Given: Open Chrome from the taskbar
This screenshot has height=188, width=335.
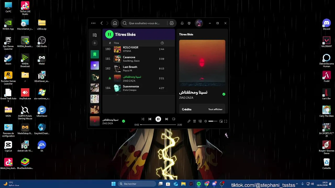Looking at the screenshot, I should tap(206, 184).
